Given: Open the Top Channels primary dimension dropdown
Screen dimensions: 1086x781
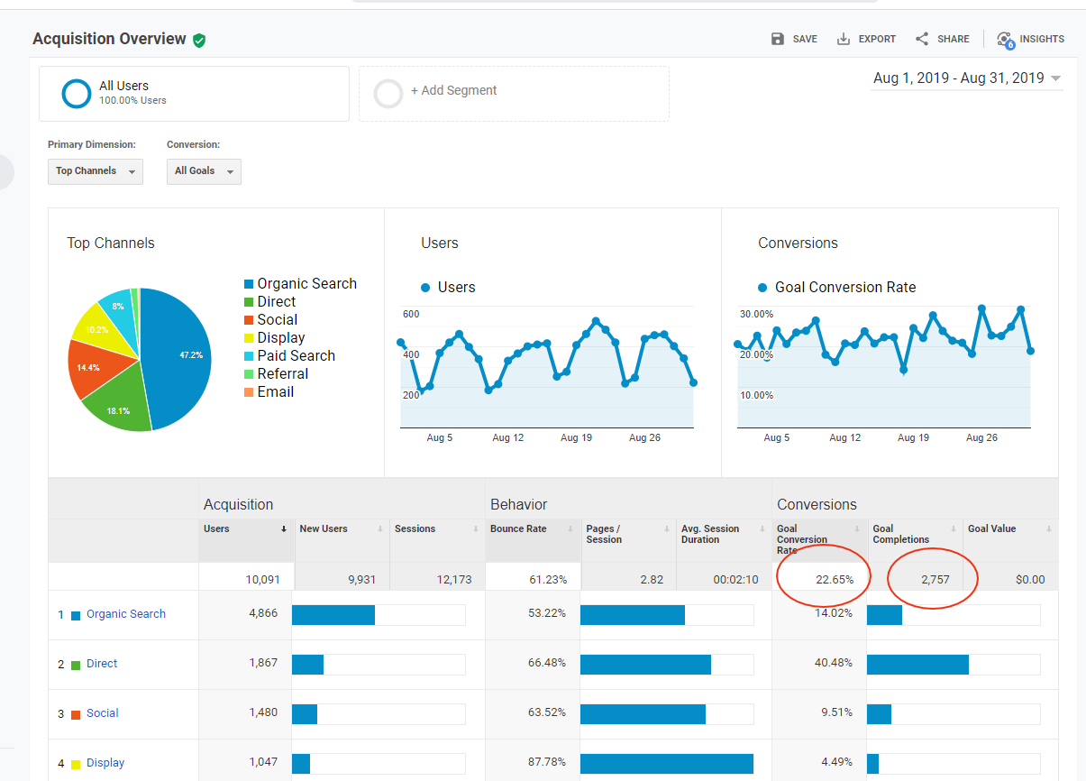Looking at the screenshot, I should coord(96,171).
